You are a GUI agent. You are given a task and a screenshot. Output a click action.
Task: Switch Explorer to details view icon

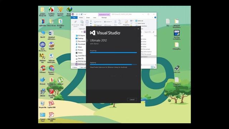pyautogui.click(x=152, y=67)
